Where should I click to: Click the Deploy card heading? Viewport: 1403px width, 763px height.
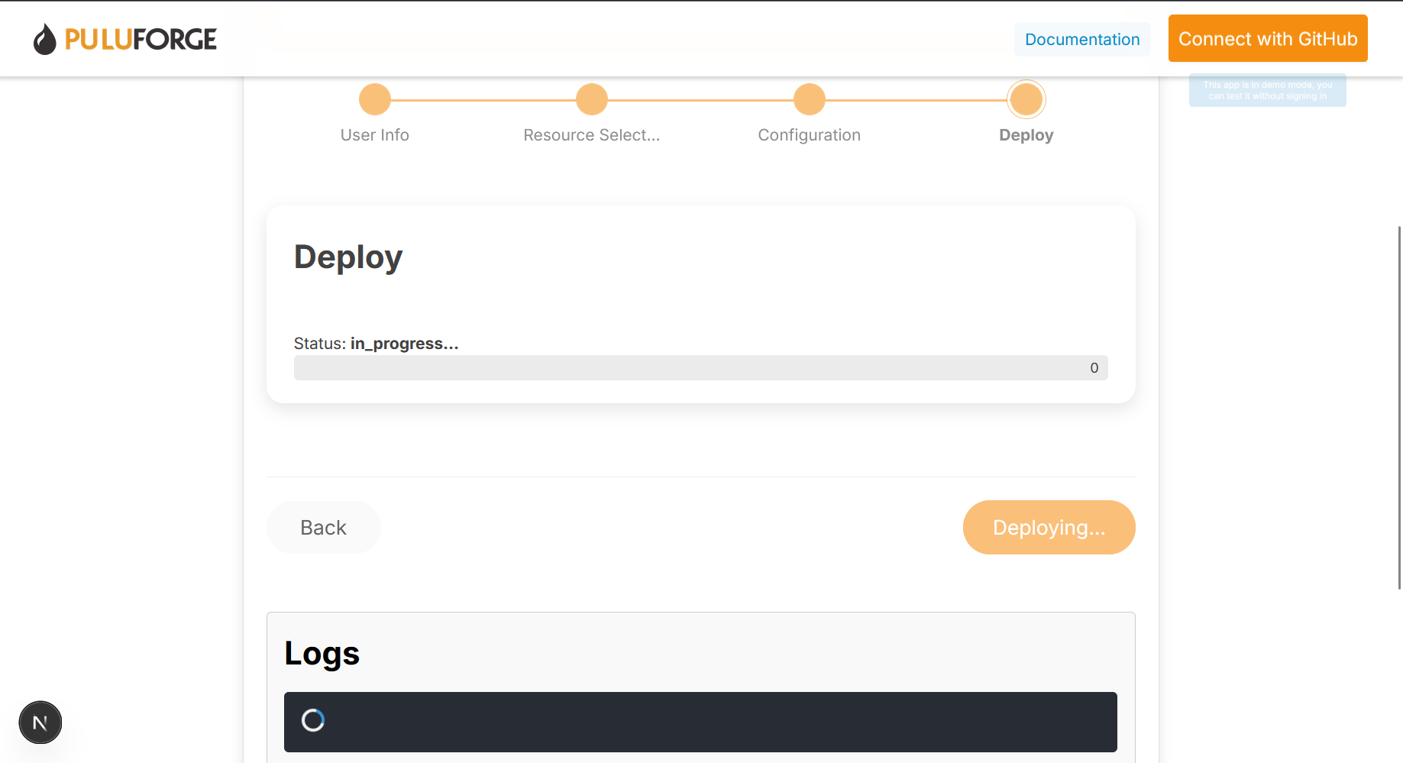click(x=348, y=257)
